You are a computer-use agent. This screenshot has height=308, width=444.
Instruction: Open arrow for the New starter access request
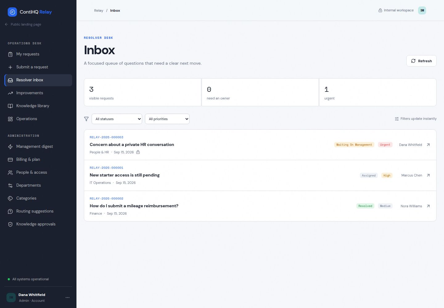pyautogui.click(x=428, y=175)
